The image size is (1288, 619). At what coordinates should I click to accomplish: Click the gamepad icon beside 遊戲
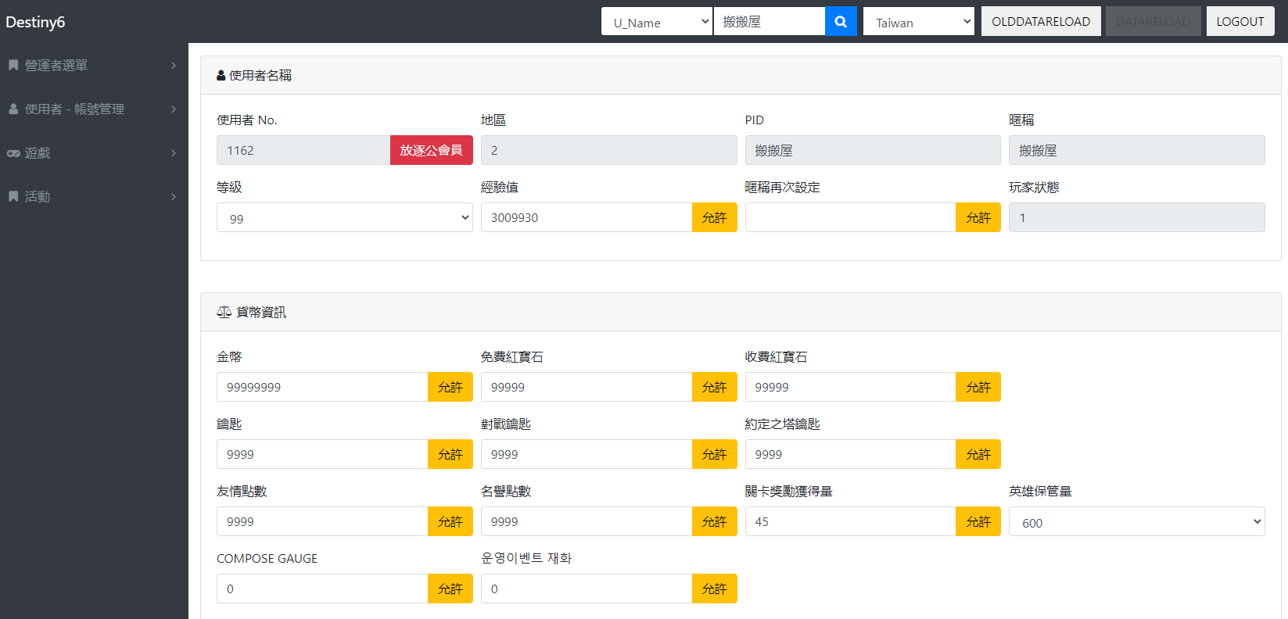pyautogui.click(x=13, y=153)
